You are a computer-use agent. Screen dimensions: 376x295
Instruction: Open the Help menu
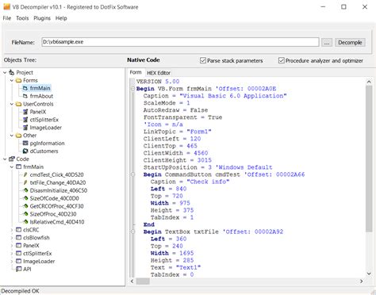61,18
